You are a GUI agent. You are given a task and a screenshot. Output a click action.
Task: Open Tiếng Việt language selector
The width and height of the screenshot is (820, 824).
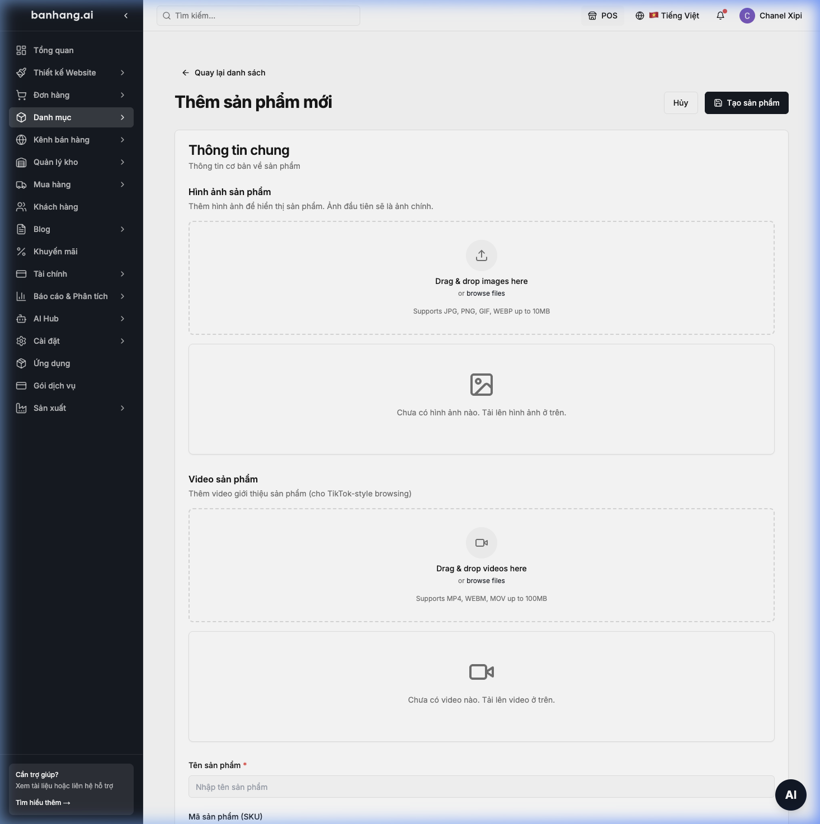click(x=667, y=16)
